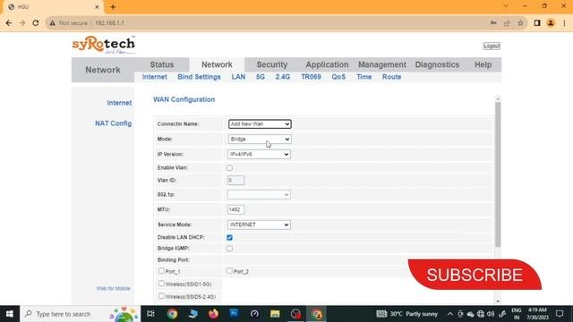The width and height of the screenshot is (573, 322).
Task: Open the IP Version dropdown
Action: [259, 154]
